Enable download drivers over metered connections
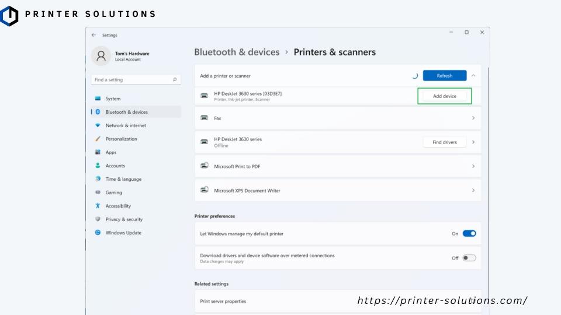 469,258
